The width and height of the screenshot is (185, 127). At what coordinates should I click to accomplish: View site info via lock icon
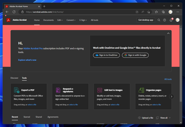[x=22, y=12]
